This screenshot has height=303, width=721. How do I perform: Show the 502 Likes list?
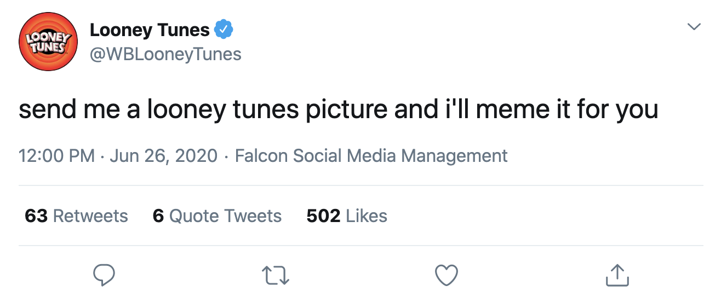347,216
